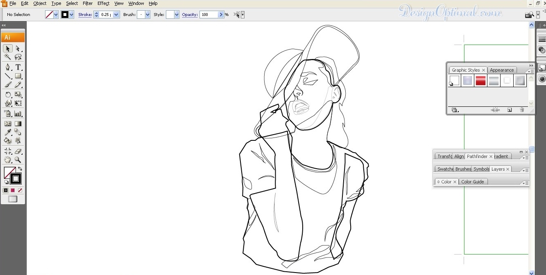Choose the Scale tool
This screenshot has height=275, width=546.
18,95
